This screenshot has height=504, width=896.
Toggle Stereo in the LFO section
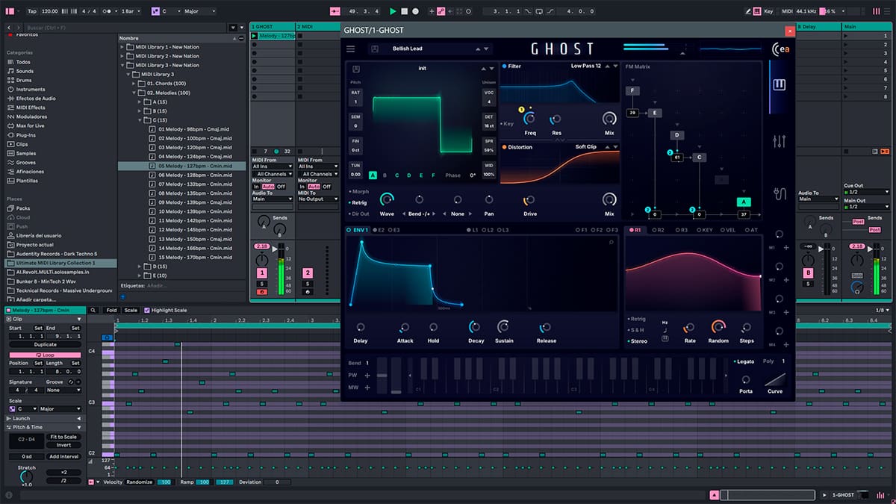(x=638, y=341)
